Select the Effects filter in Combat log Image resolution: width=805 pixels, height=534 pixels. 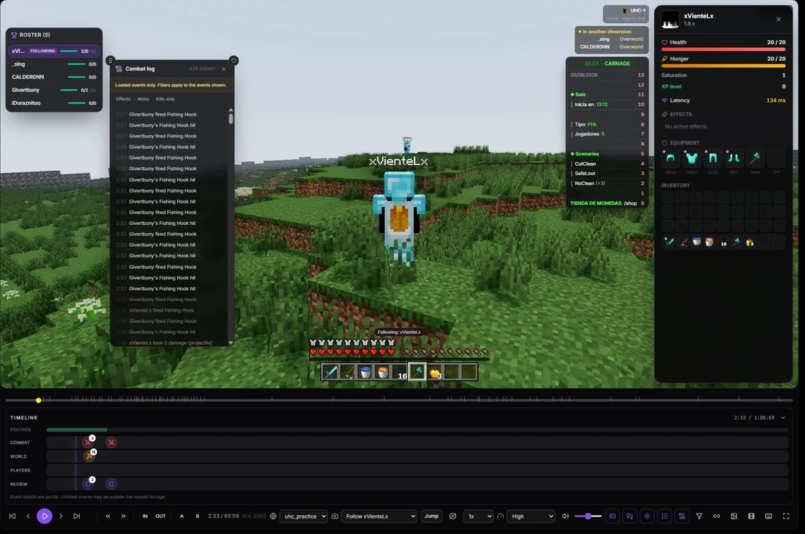(x=123, y=99)
